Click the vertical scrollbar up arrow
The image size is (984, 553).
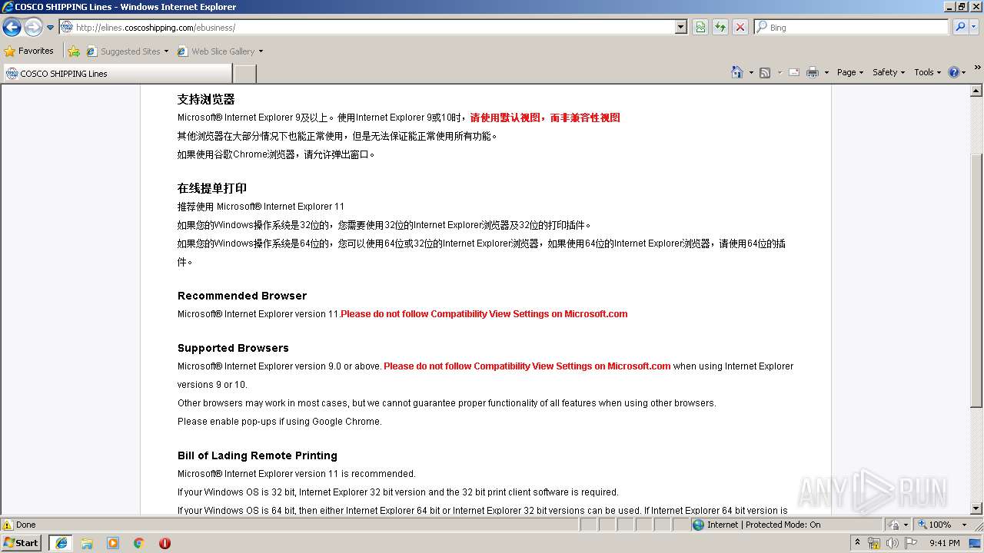click(977, 91)
